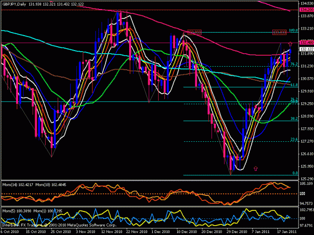Click the 3 Nov 2010 date label
The image size is (314, 235).
pos(85,232)
